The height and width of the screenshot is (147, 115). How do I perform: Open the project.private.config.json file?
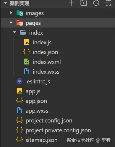point(58,131)
